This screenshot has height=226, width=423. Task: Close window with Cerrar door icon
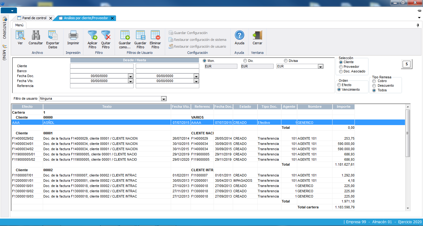pos(257,36)
